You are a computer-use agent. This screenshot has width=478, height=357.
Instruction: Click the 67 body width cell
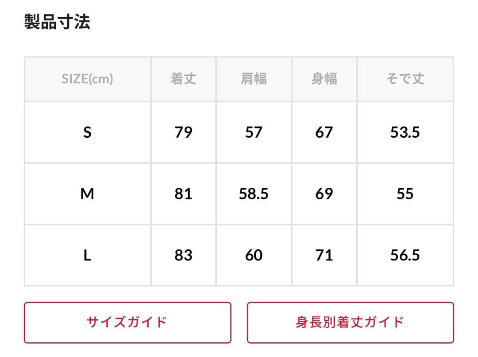324,132
